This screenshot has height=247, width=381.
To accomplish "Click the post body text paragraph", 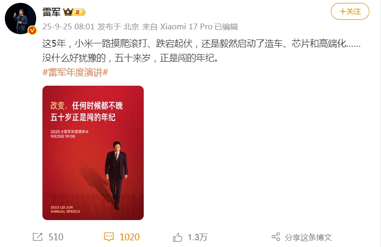I will 202,51.
